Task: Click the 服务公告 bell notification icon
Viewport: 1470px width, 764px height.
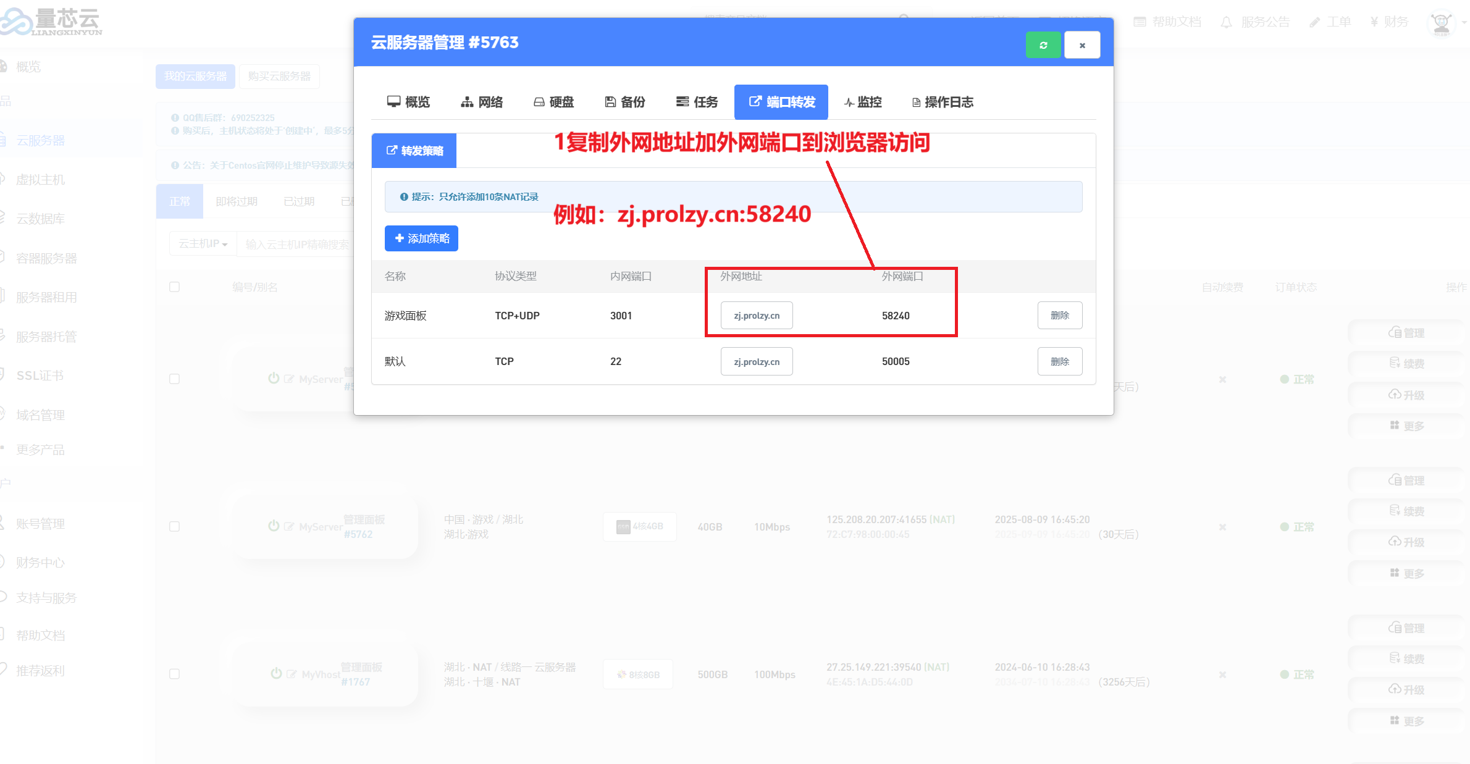Action: click(1226, 22)
